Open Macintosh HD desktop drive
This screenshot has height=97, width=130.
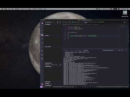click(125, 14)
